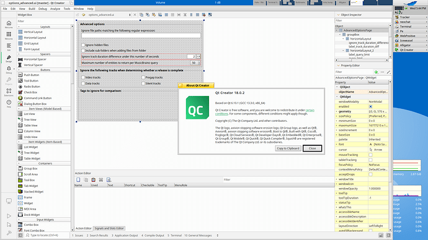Click the Tracker entry in Deskbar
The image size is (428, 240).
coord(410,17)
